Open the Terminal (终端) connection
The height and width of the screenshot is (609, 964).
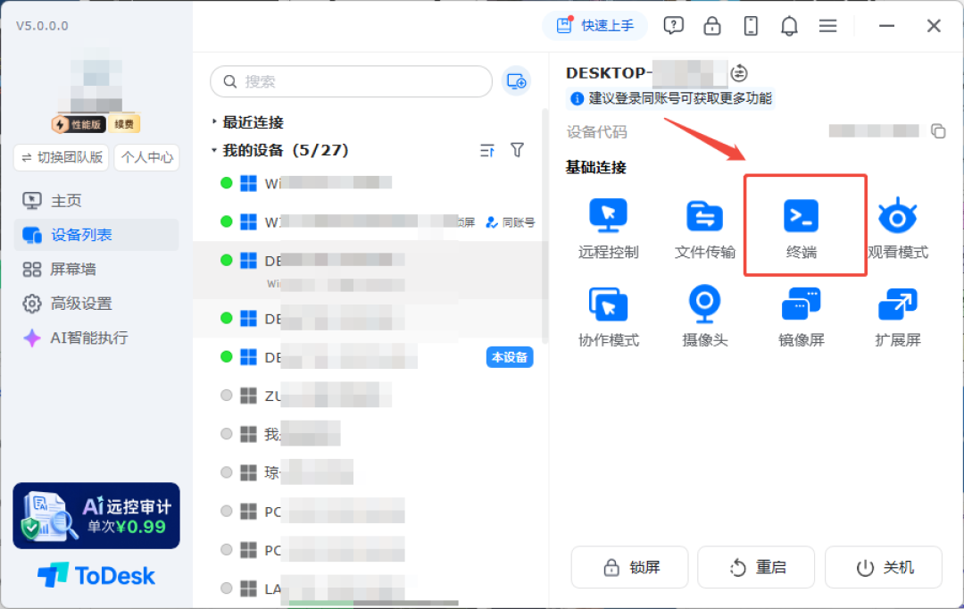click(x=801, y=229)
